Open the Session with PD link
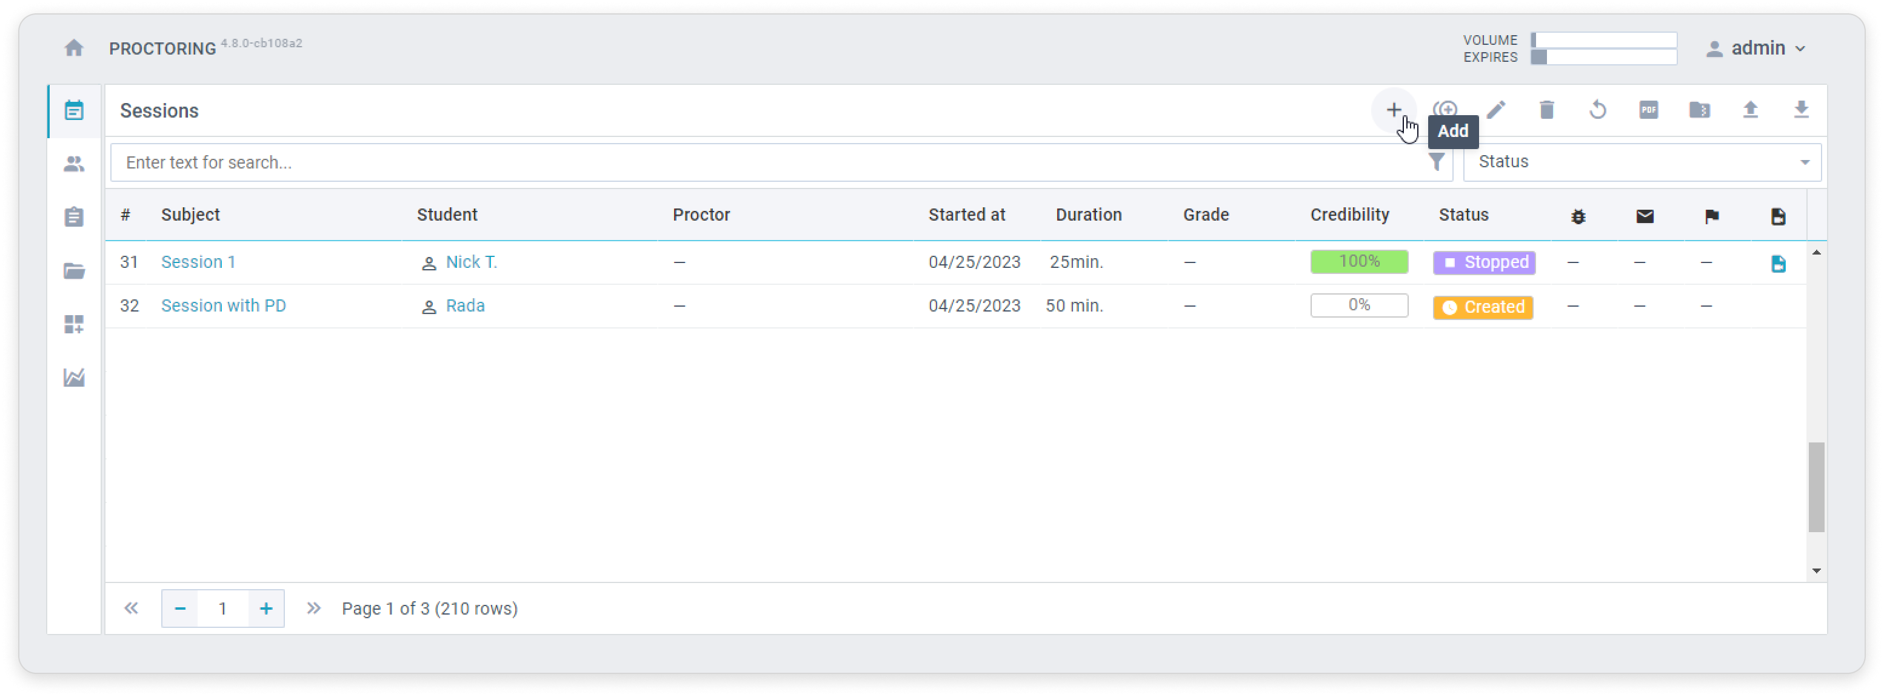This screenshot has height=697, width=1884. [223, 305]
